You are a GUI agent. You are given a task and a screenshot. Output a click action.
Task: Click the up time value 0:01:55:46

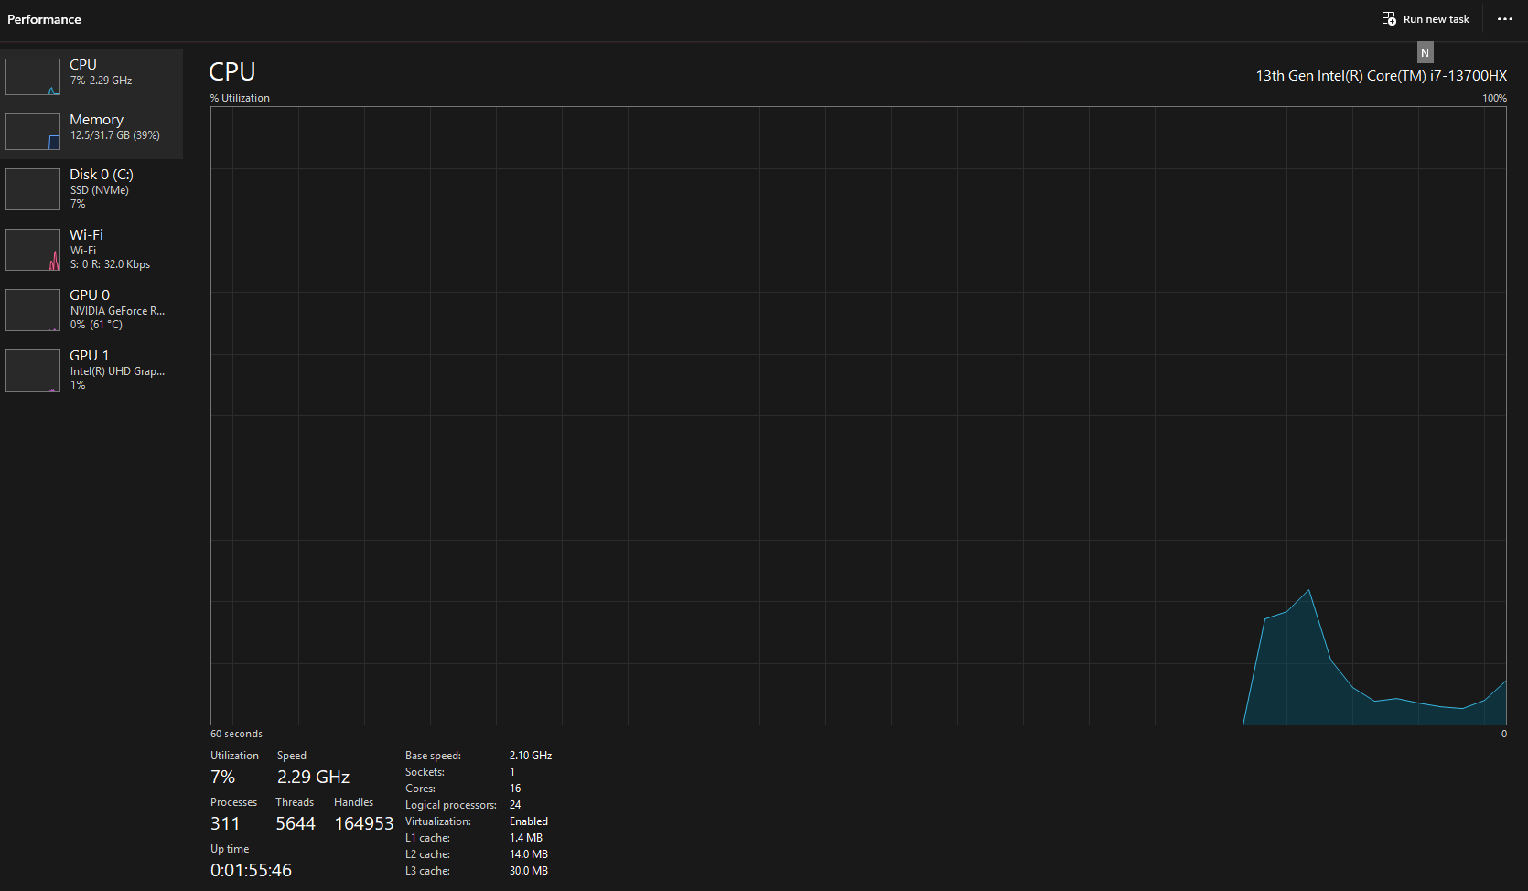click(x=251, y=870)
